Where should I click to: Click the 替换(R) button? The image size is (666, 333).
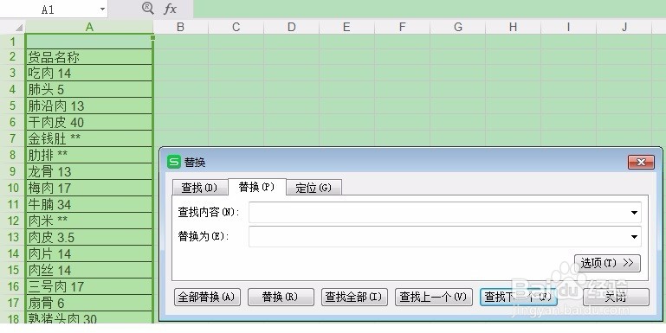click(281, 297)
